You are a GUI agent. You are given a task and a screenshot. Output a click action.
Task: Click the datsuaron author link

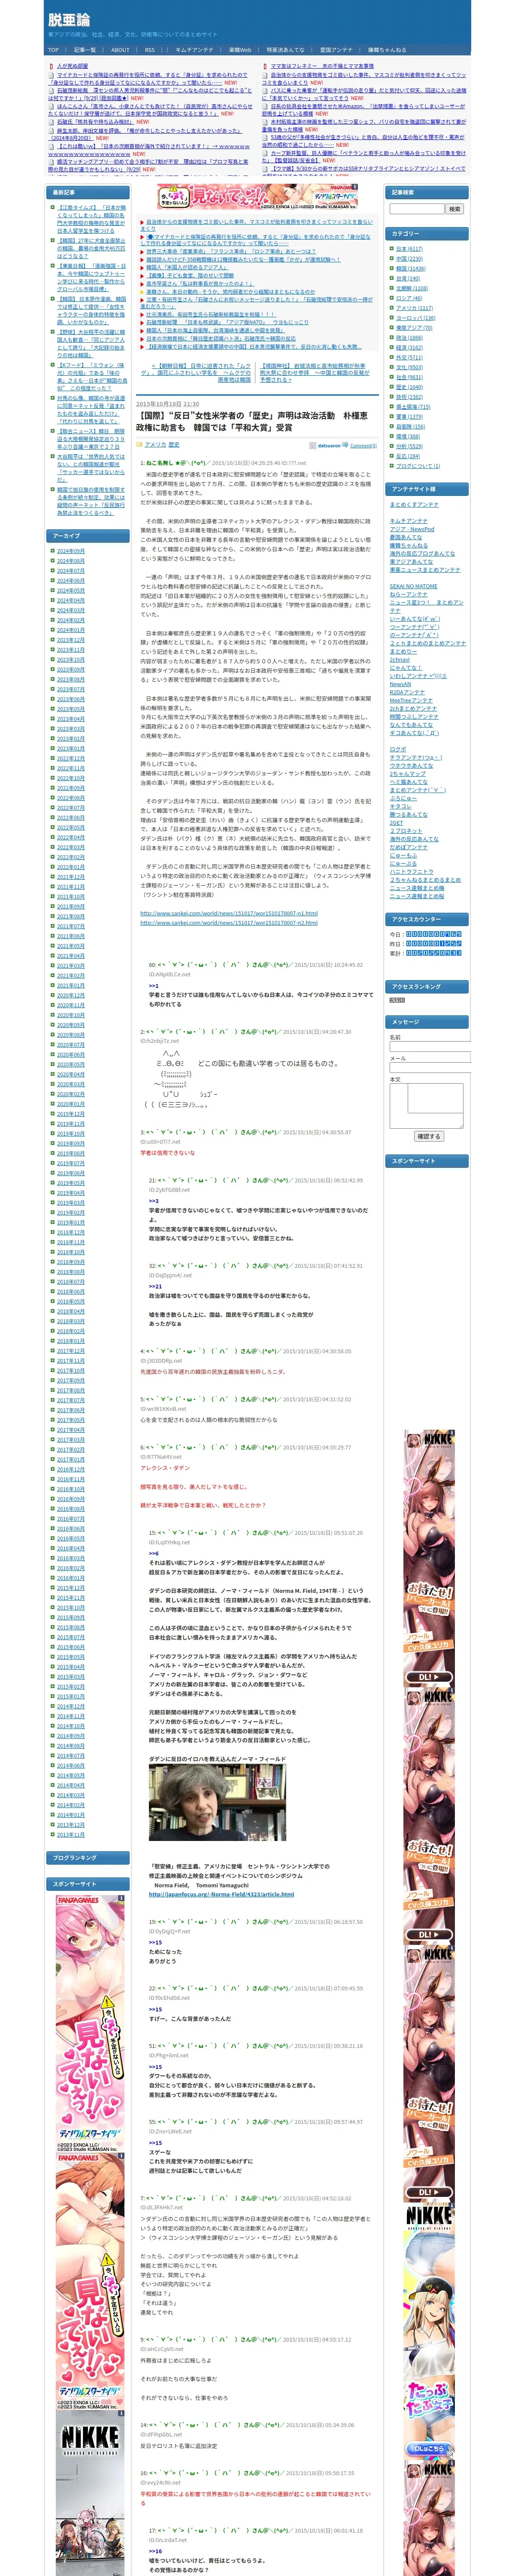coord(330,446)
